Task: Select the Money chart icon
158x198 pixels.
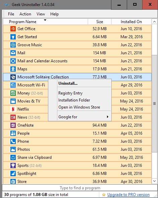Action: (13, 93)
